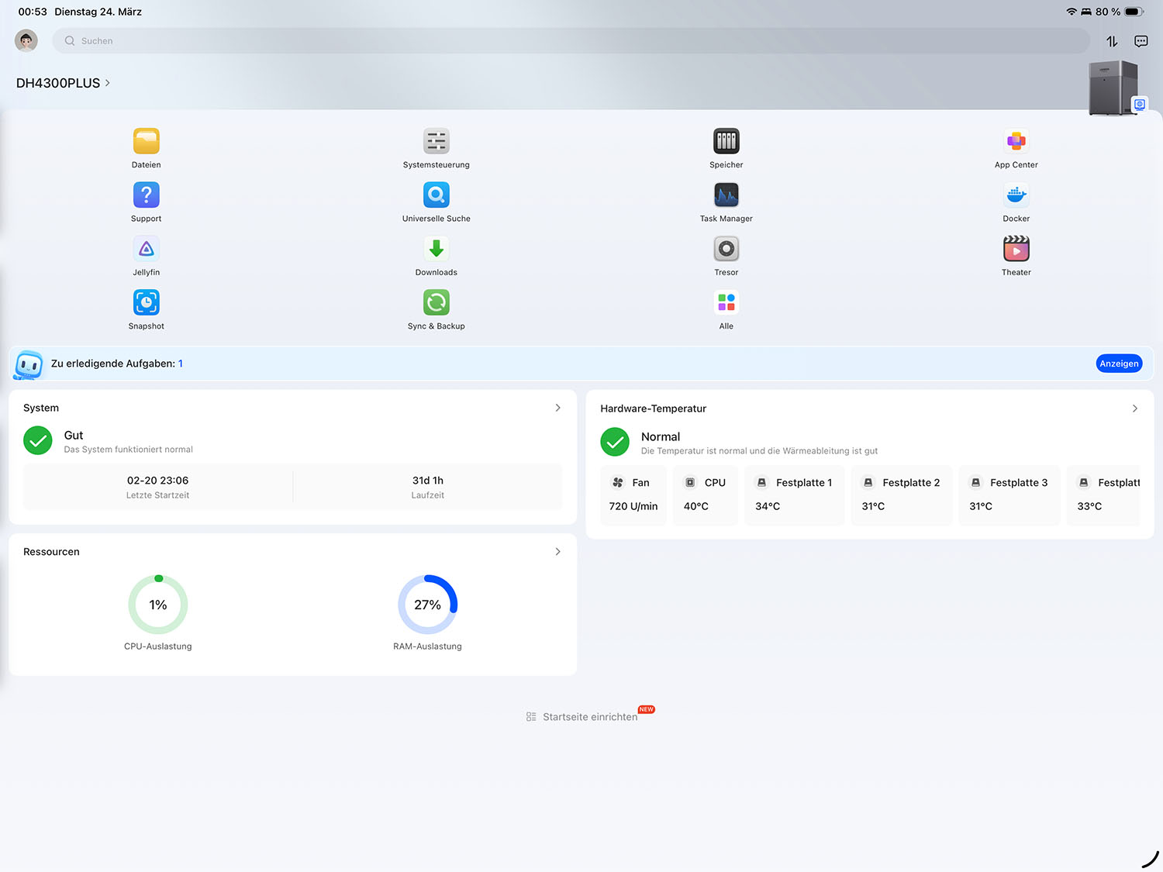Click the RAM-Auslastung 27% gauge
This screenshot has width=1163, height=872.
pos(427,605)
